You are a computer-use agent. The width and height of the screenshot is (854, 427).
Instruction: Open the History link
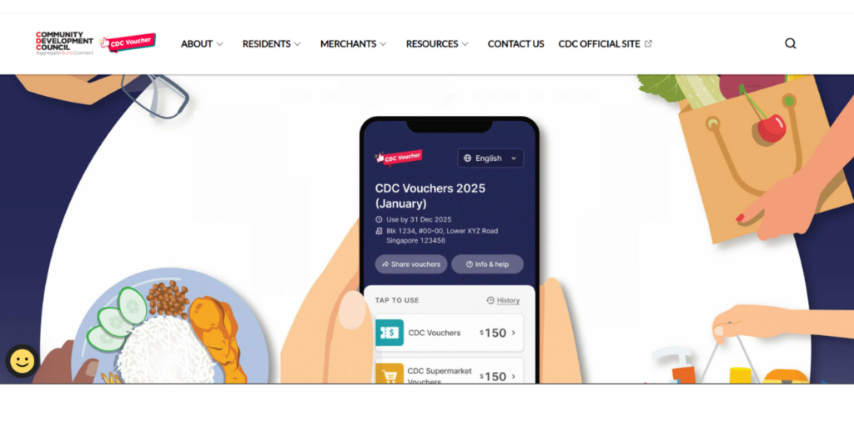(503, 300)
